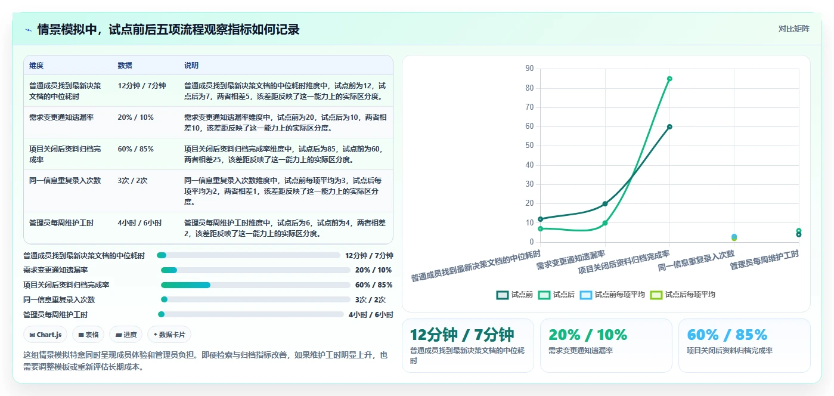The image size is (834, 396).
Task: Click the 数据 column header
Action: tap(125, 66)
